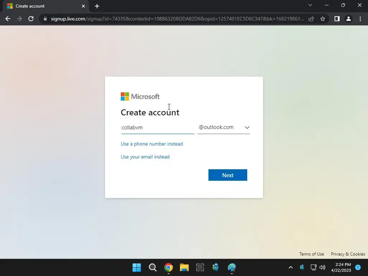Open a new browser tab
The width and height of the screenshot is (368, 276).
pyautogui.click(x=97, y=6)
